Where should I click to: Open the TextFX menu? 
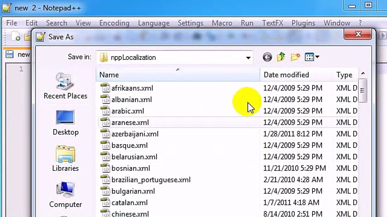click(x=273, y=23)
